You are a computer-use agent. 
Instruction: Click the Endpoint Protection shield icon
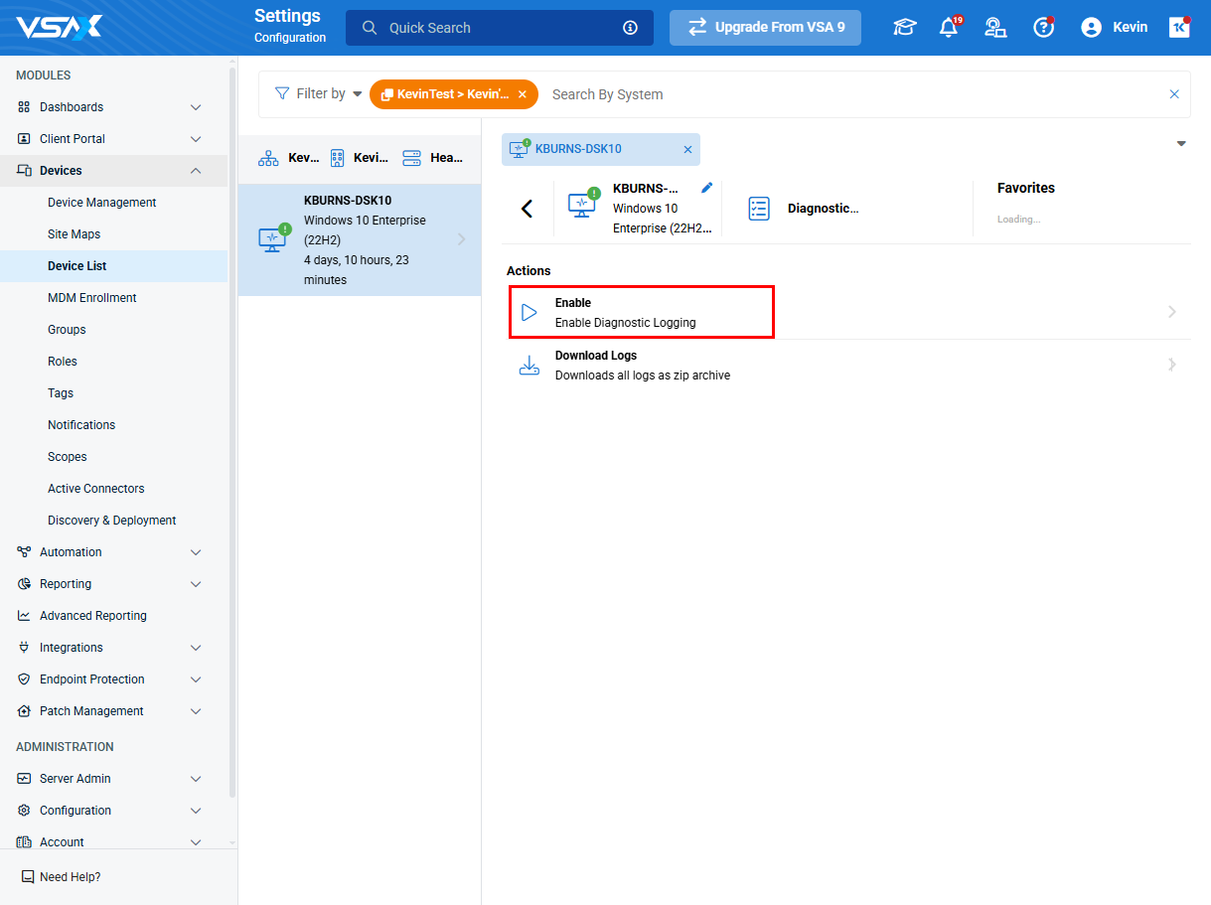24,679
